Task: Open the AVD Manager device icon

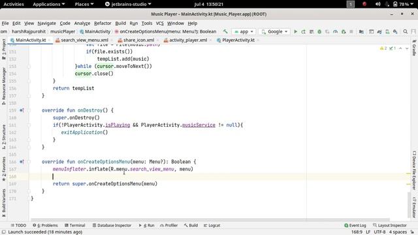Action: point(387,31)
